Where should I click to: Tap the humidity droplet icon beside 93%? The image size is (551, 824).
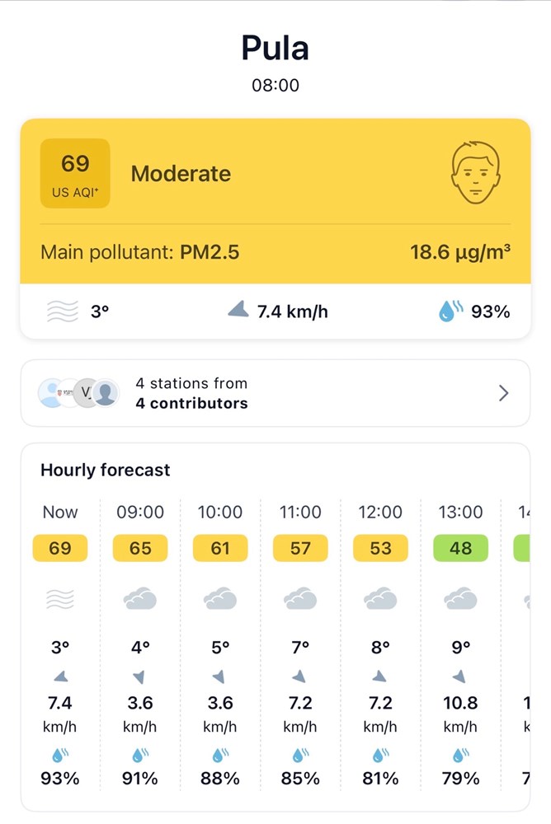[450, 311]
